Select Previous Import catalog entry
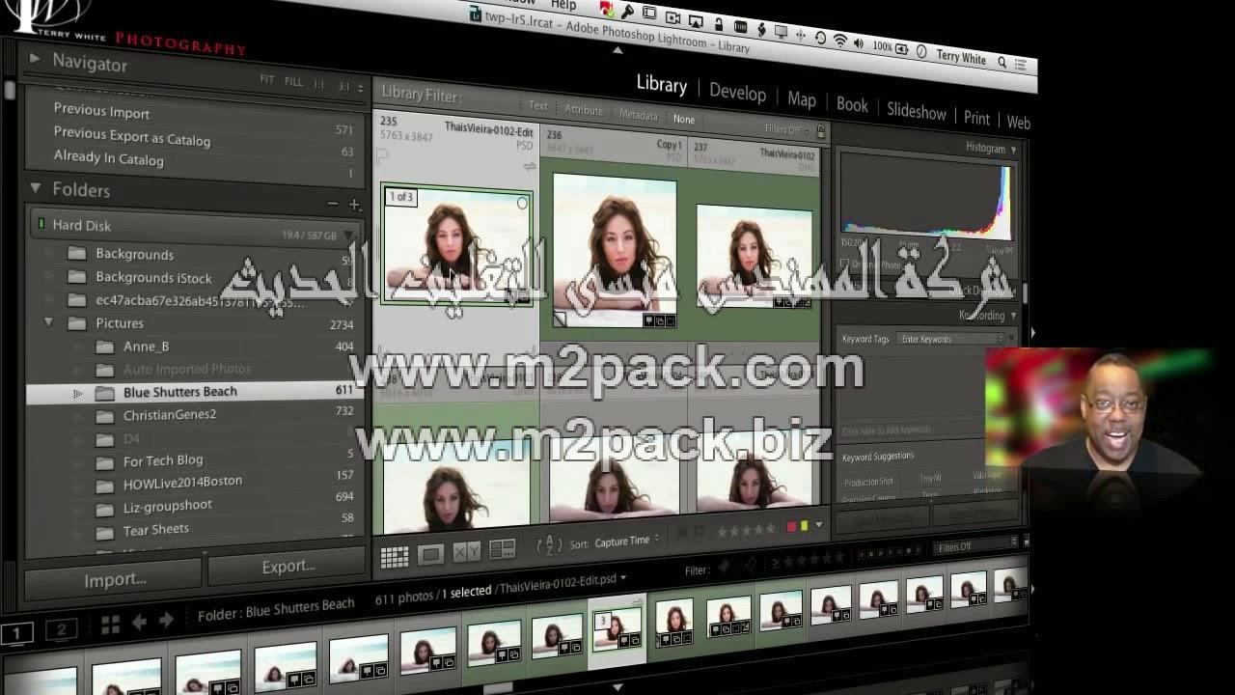The width and height of the screenshot is (1235, 695). (101, 112)
